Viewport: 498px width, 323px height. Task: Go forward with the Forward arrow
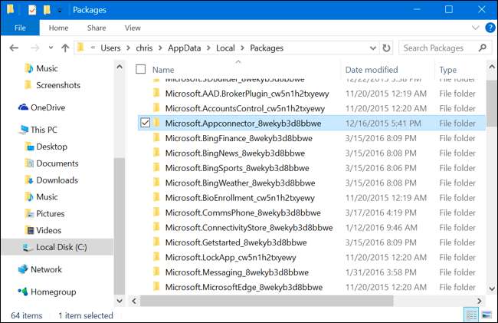(34, 48)
